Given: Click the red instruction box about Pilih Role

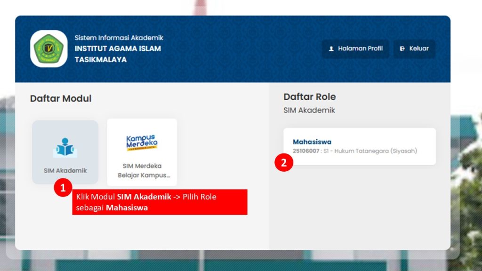Looking at the screenshot, I should (x=160, y=202).
